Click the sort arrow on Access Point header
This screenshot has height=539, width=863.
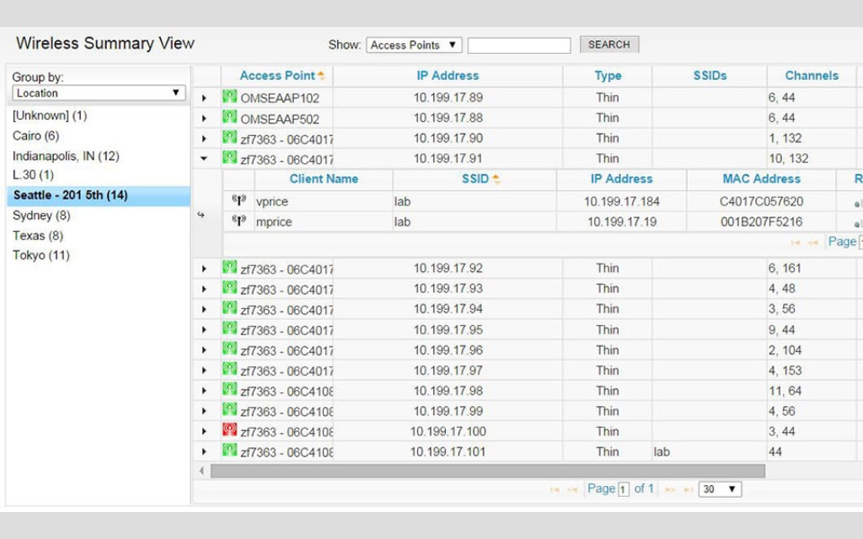[x=323, y=75]
